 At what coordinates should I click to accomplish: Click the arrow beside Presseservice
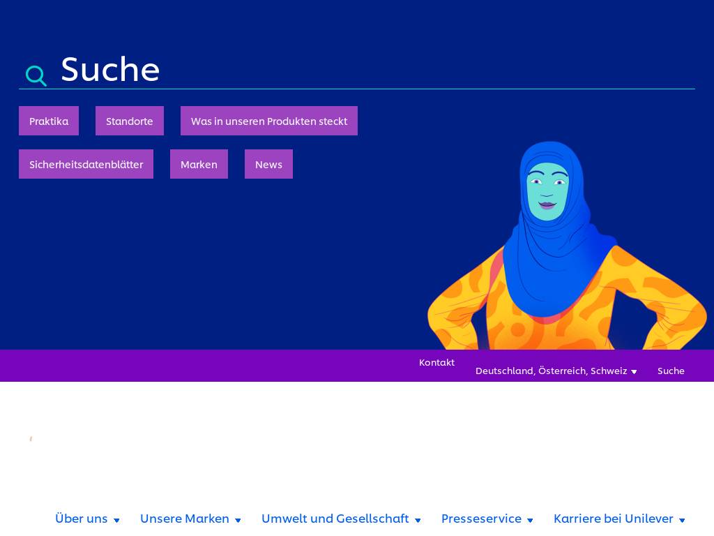[530, 520]
